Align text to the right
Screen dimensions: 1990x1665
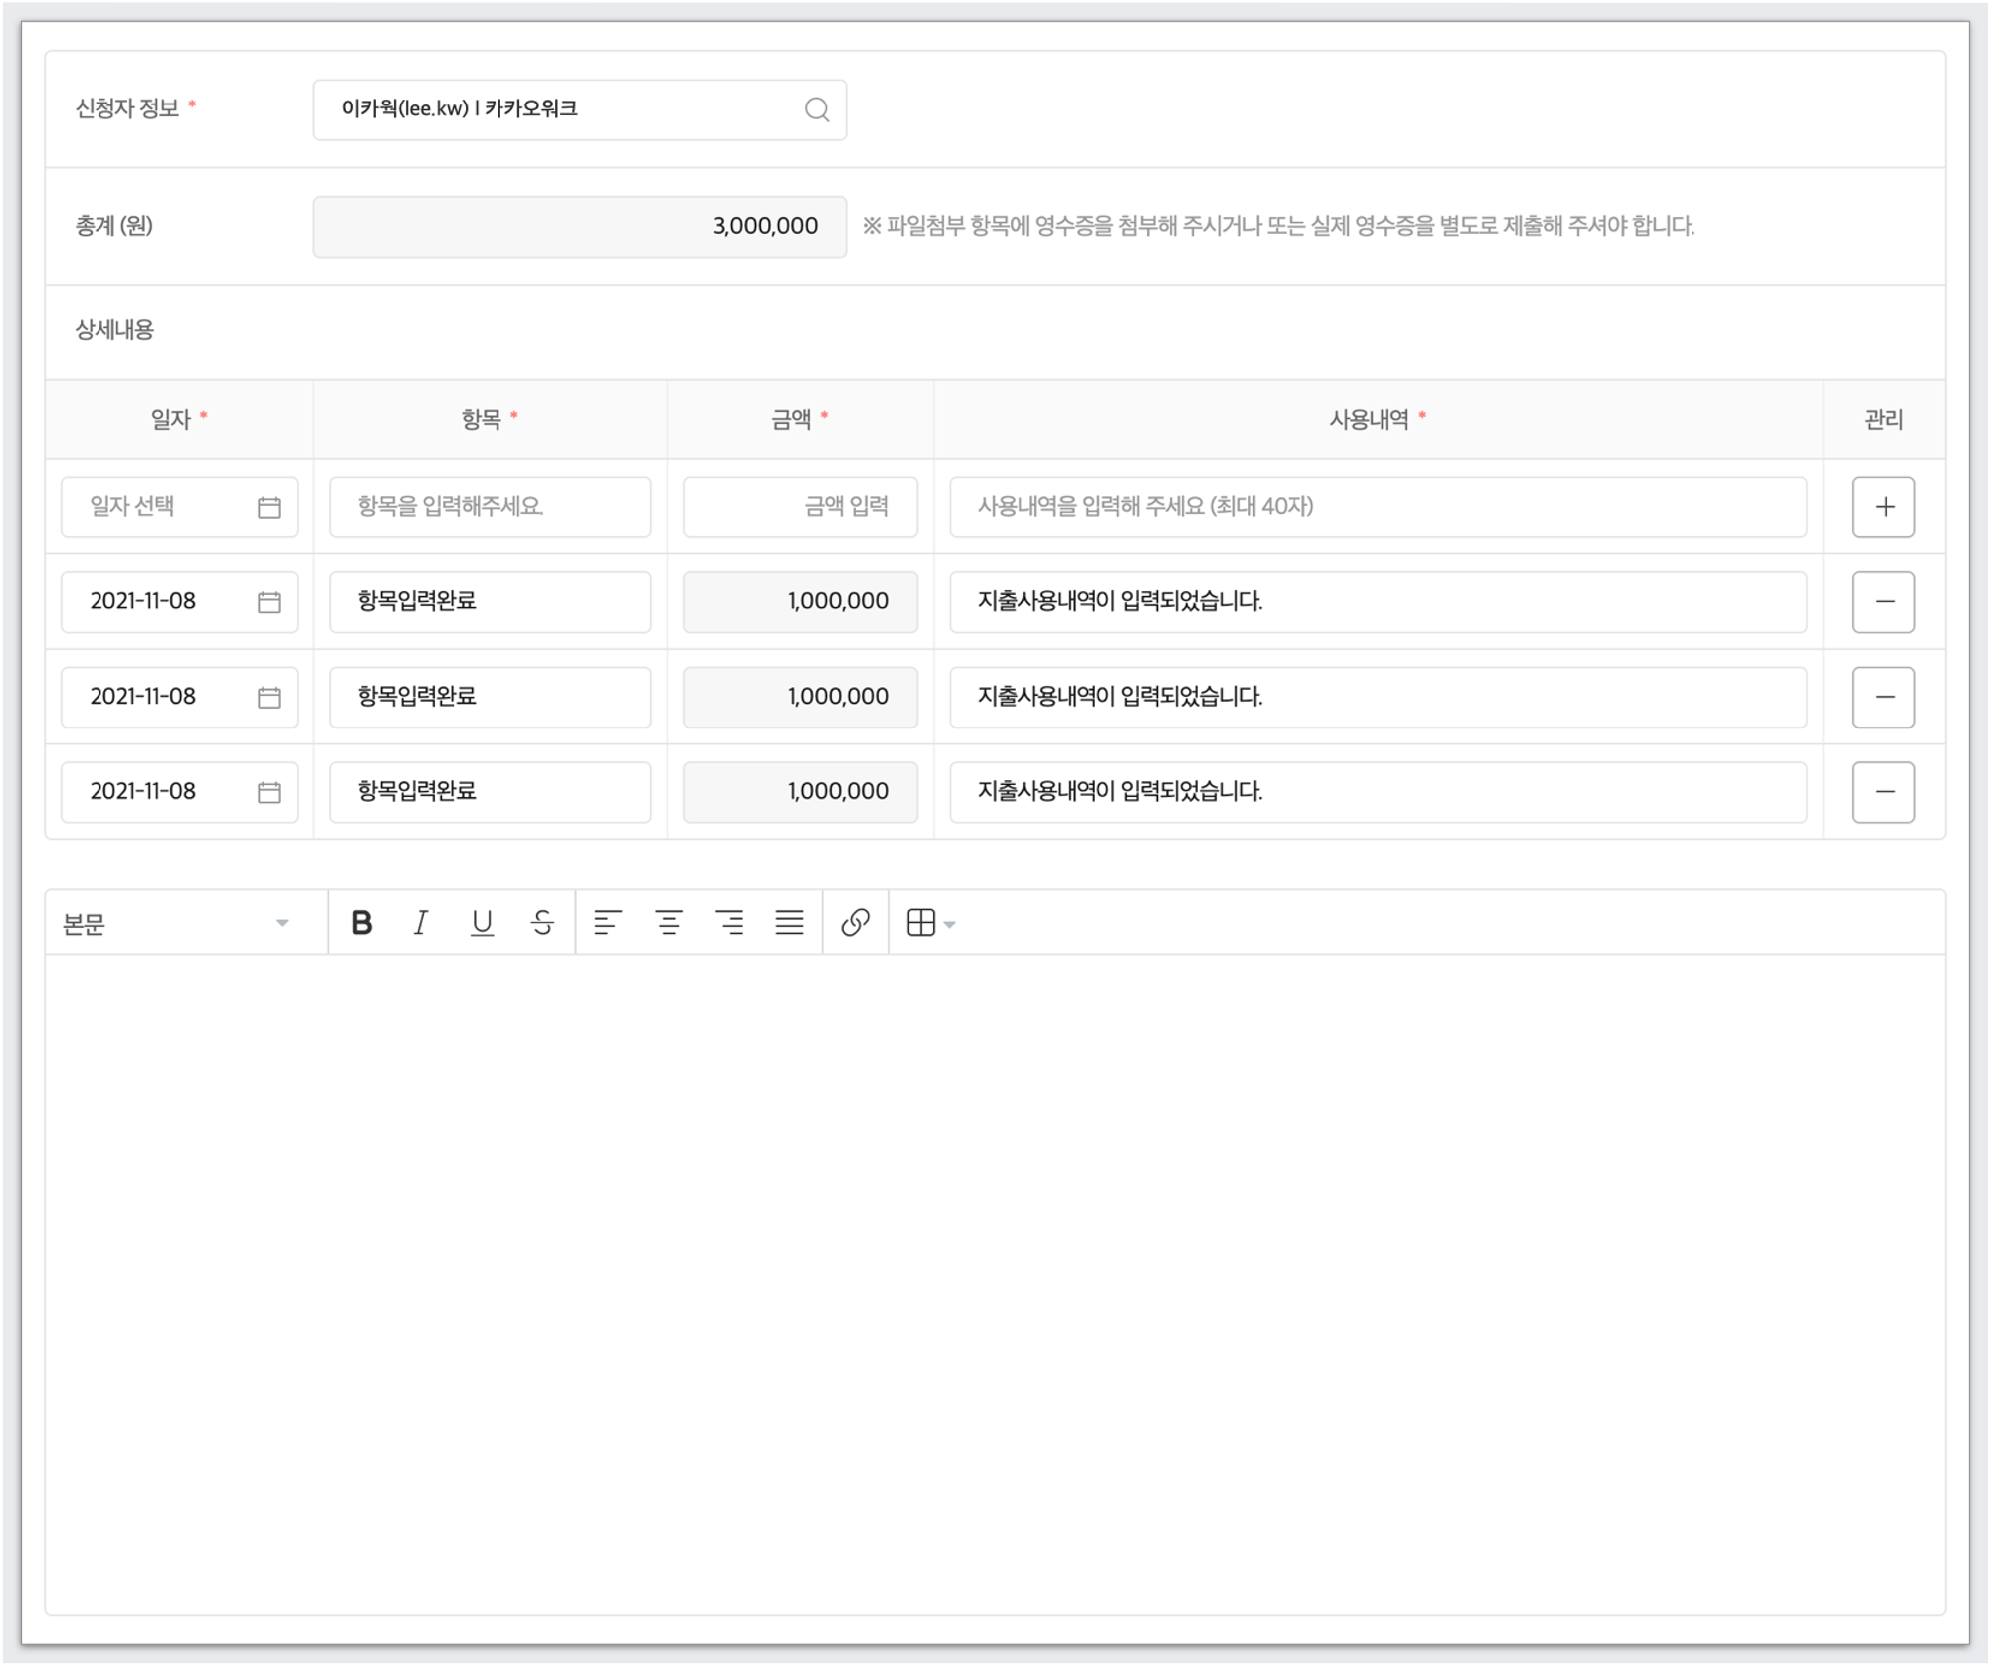pos(729,923)
